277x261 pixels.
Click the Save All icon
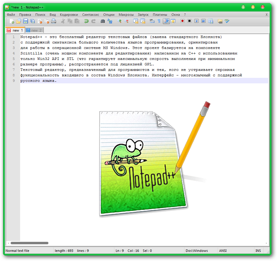point(33,21)
